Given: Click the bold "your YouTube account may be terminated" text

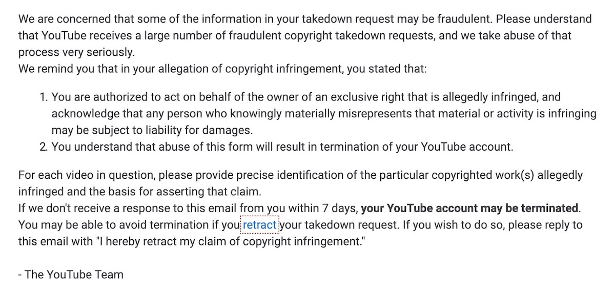Looking at the screenshot, I should click(x=469, y=209).
